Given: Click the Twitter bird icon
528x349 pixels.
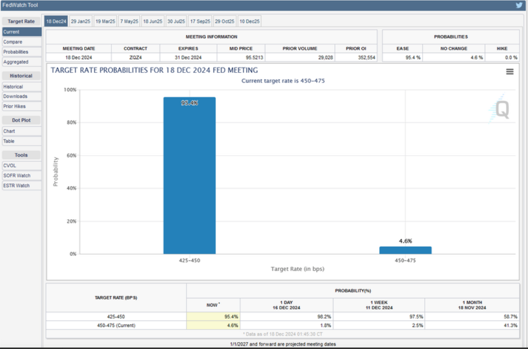Looking at the screenshot, I should tap(519, 5).
